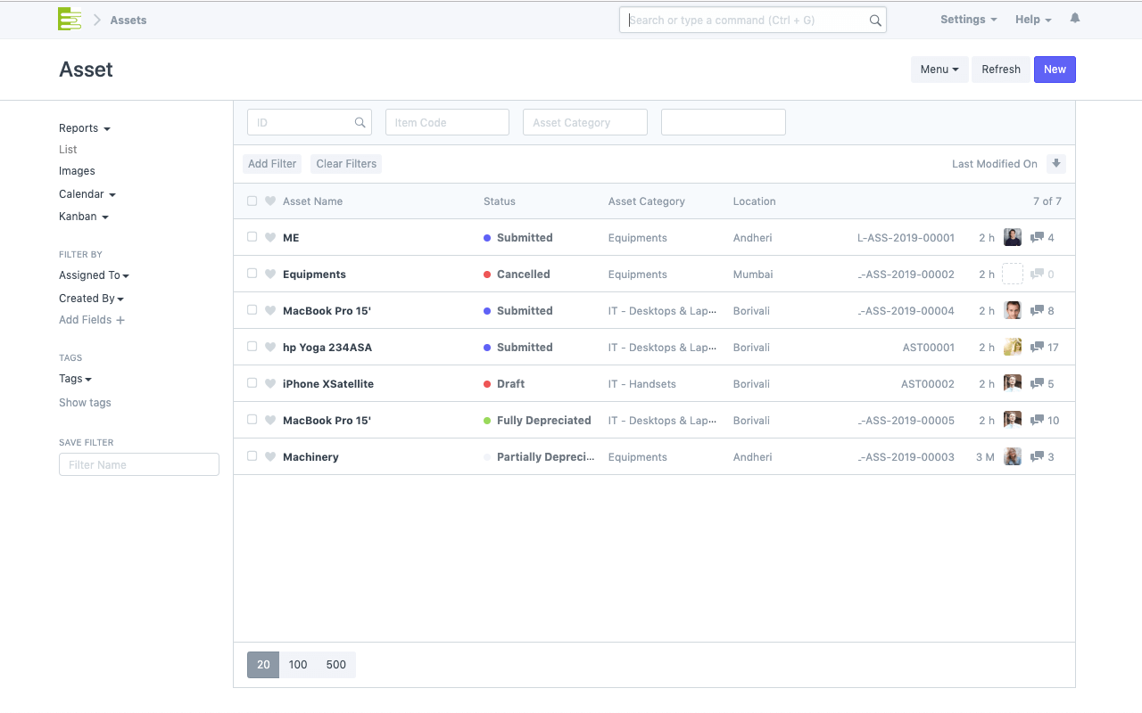This screenshot has width=1142, height=713.
Task: Like the ME asset with heart icon
Action: [270, 238]
